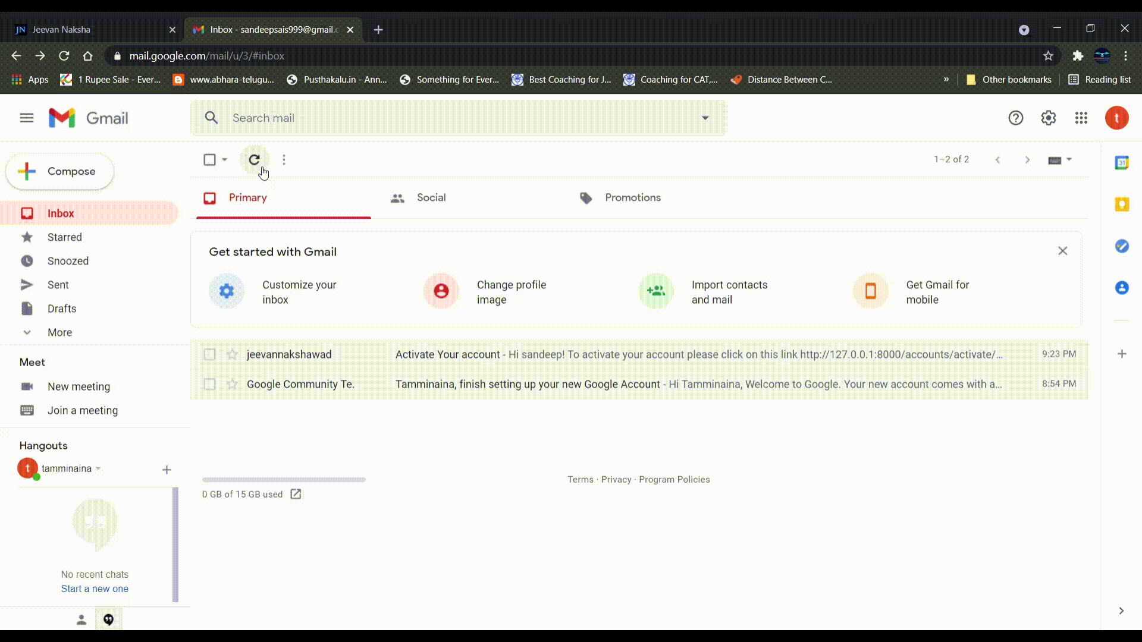Click the Start a new one link
The image size is (1142, 642).
tap(95, 588)
